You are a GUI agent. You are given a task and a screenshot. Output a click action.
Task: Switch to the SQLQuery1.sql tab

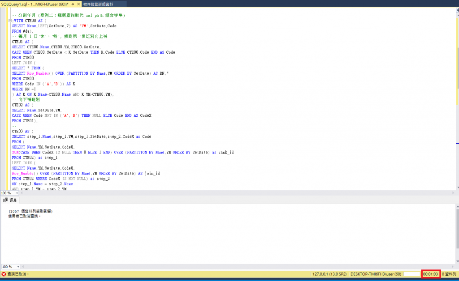coord(35,4)
